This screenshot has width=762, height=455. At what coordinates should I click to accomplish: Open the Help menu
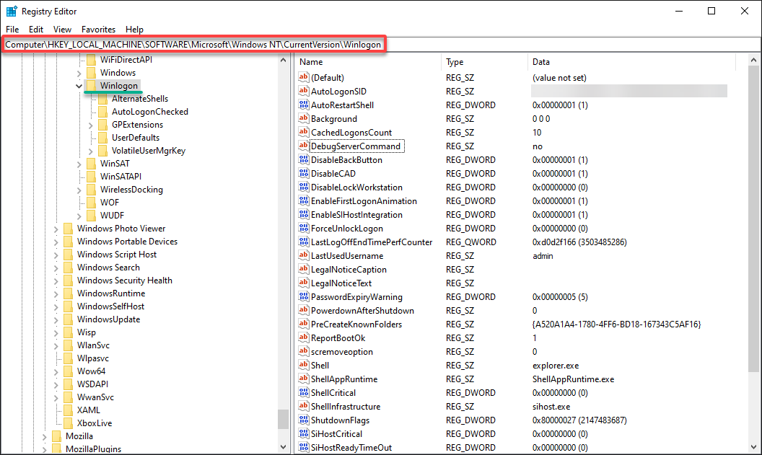tap(135, 29)
